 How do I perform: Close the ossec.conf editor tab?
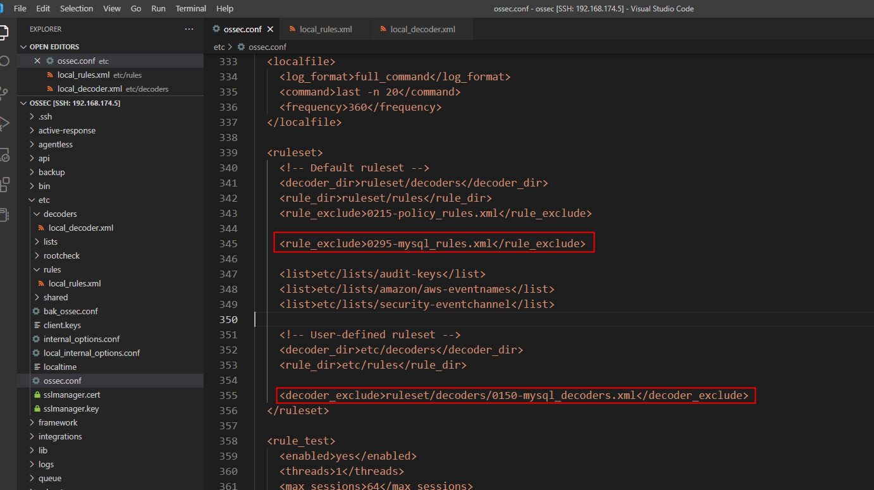pyautogui.click(x=270, y=29)
